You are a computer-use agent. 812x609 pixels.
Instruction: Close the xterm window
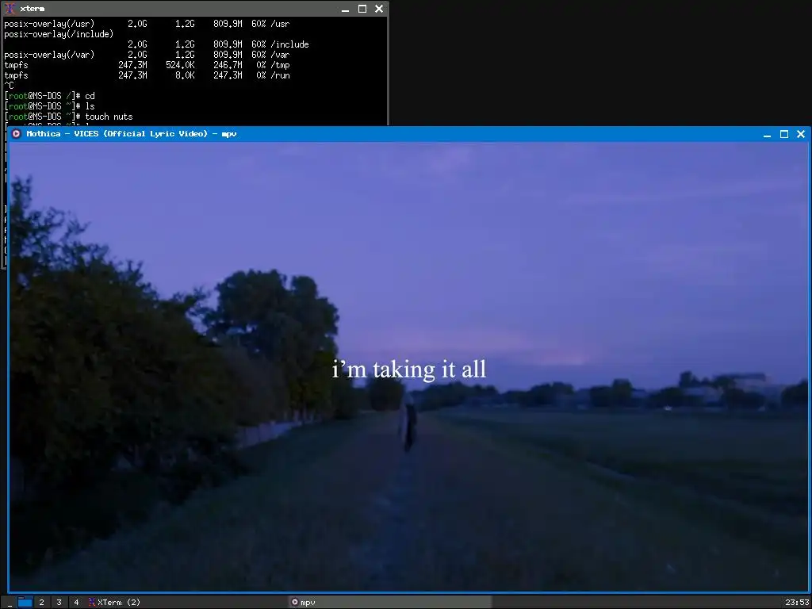tap(379, 9)
